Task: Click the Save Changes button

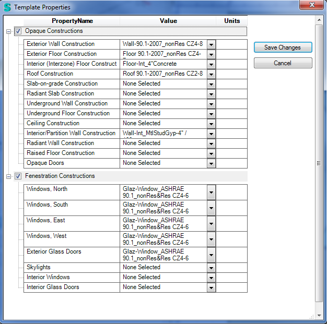Action: [x=283, y=47]
